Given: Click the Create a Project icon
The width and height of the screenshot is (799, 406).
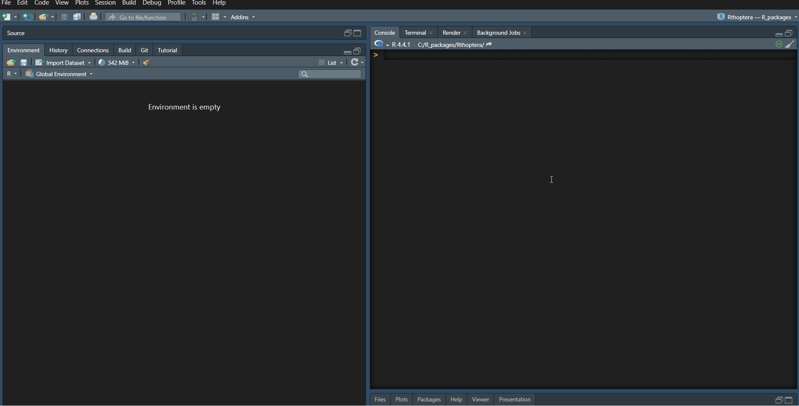Looking at the screenshot, I should pos(28,17).
